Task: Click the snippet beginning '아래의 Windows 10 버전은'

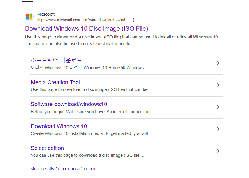Action: pyautogui.click(x=90, y=68)
